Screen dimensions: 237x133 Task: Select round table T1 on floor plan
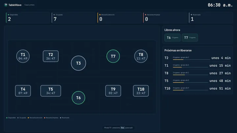pyautogui.click(x=23, y=56)
